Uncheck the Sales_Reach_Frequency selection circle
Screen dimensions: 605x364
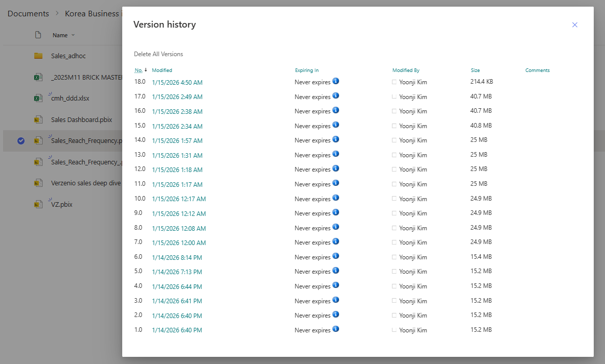pyautogui.click(x=21, y=141)
